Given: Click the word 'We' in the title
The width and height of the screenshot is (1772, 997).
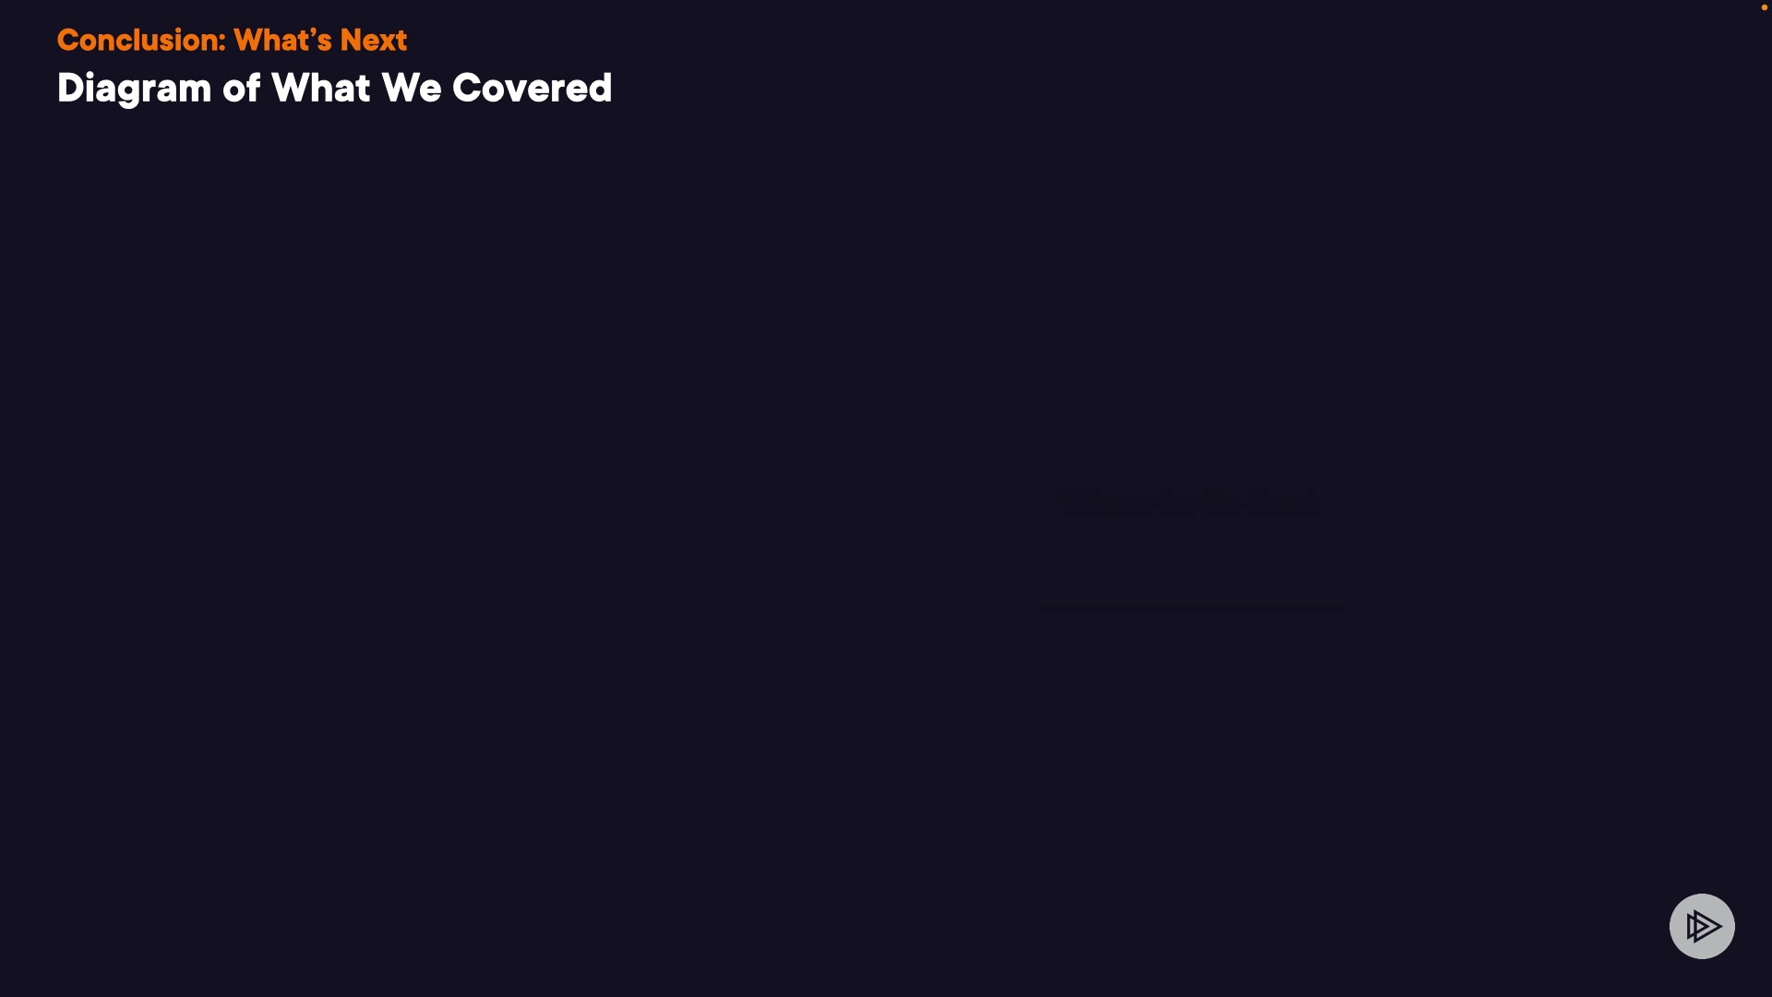Looking at the screenshot, I should coord(412,89).
